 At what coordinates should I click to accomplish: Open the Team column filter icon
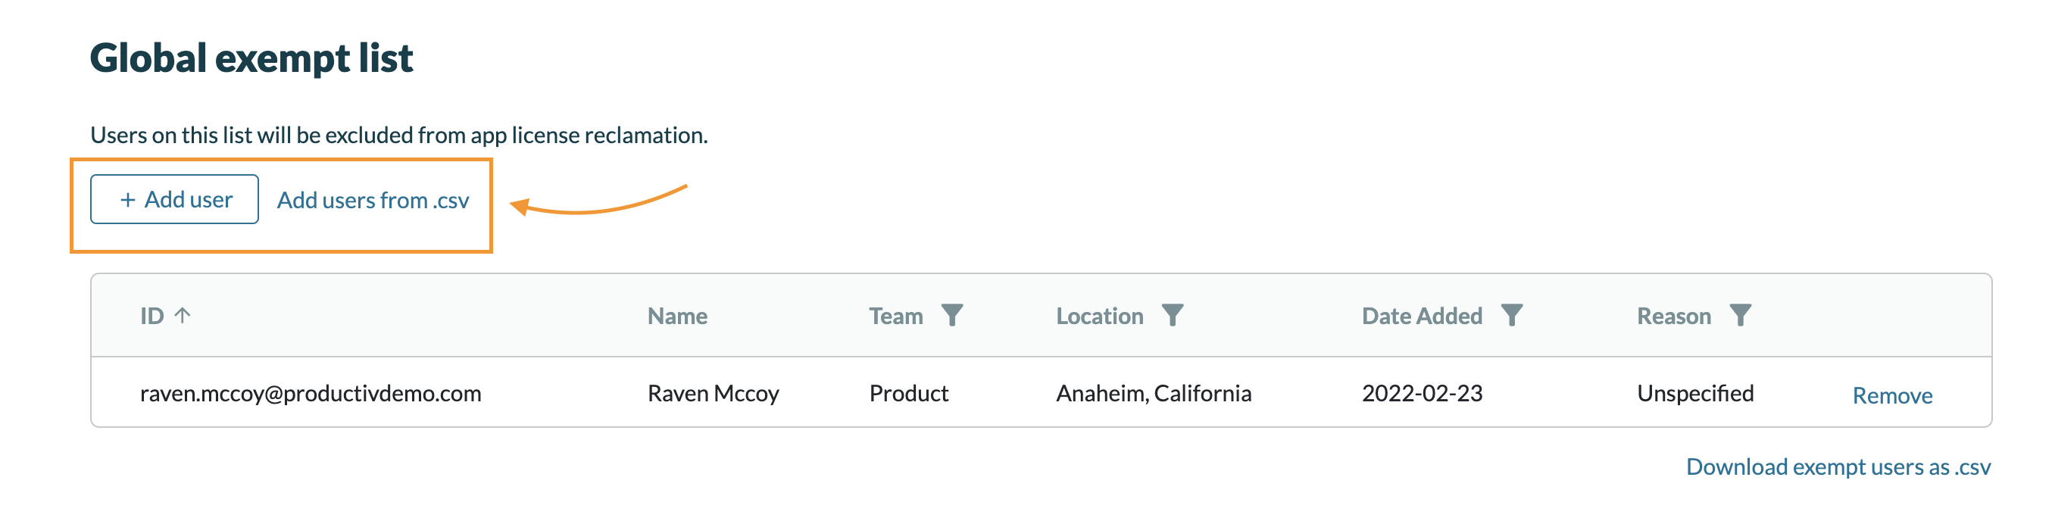click(952, 315)
